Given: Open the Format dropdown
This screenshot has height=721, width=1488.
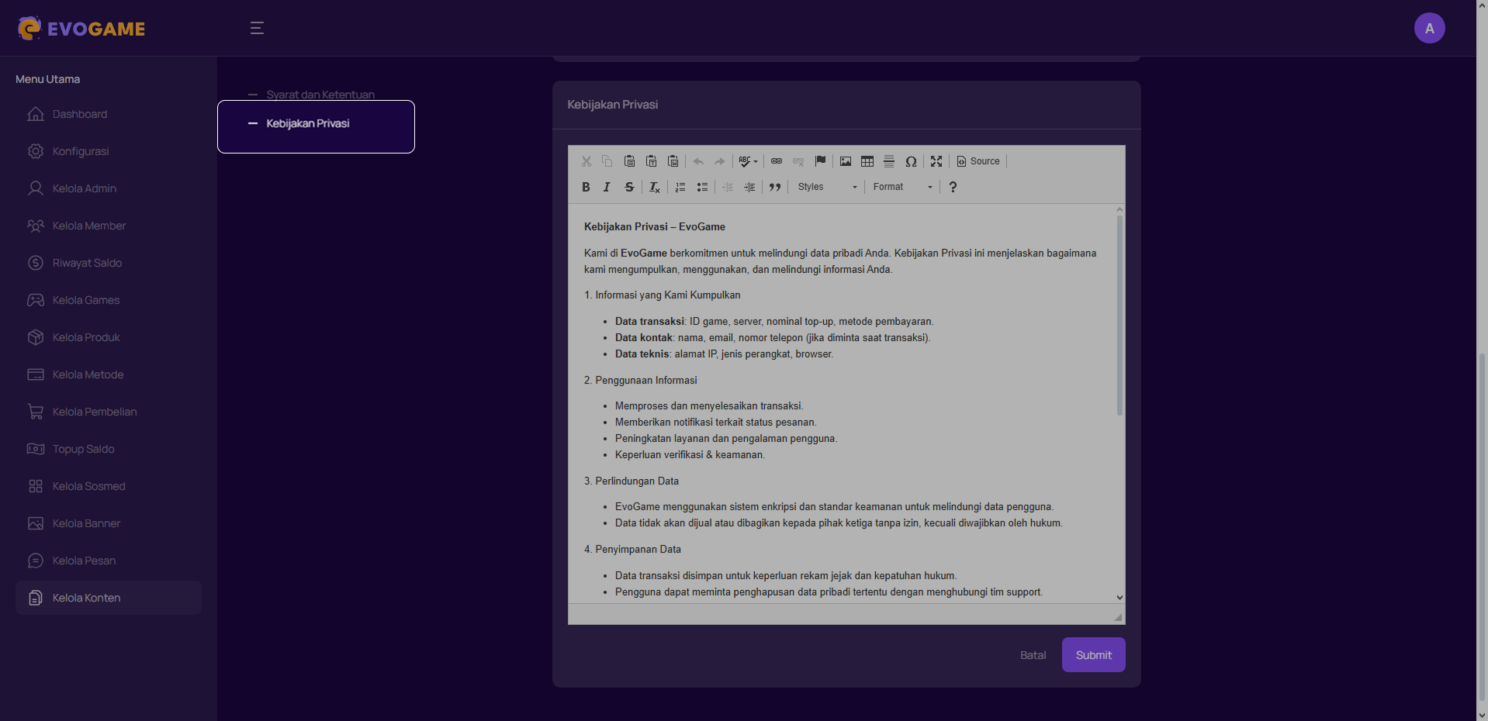Looking at the screenshot, I should point(902,187).
